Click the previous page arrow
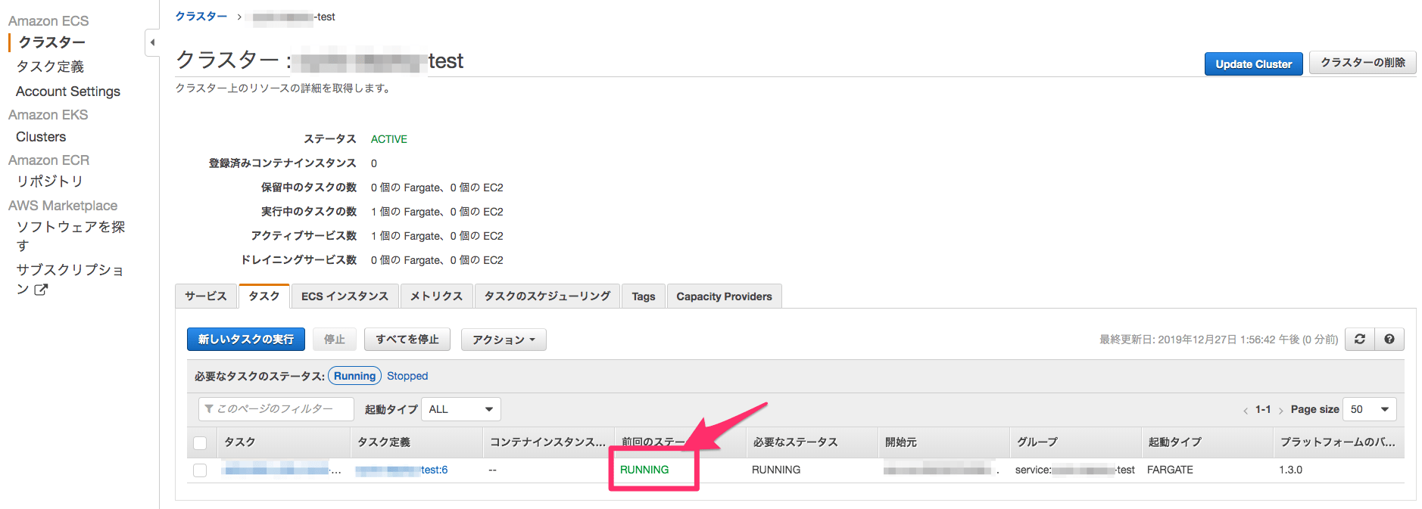This screenshot has width=1422, height=509. 1246,411
